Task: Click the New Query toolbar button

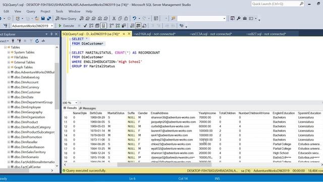Action: [x=66, y=19]
